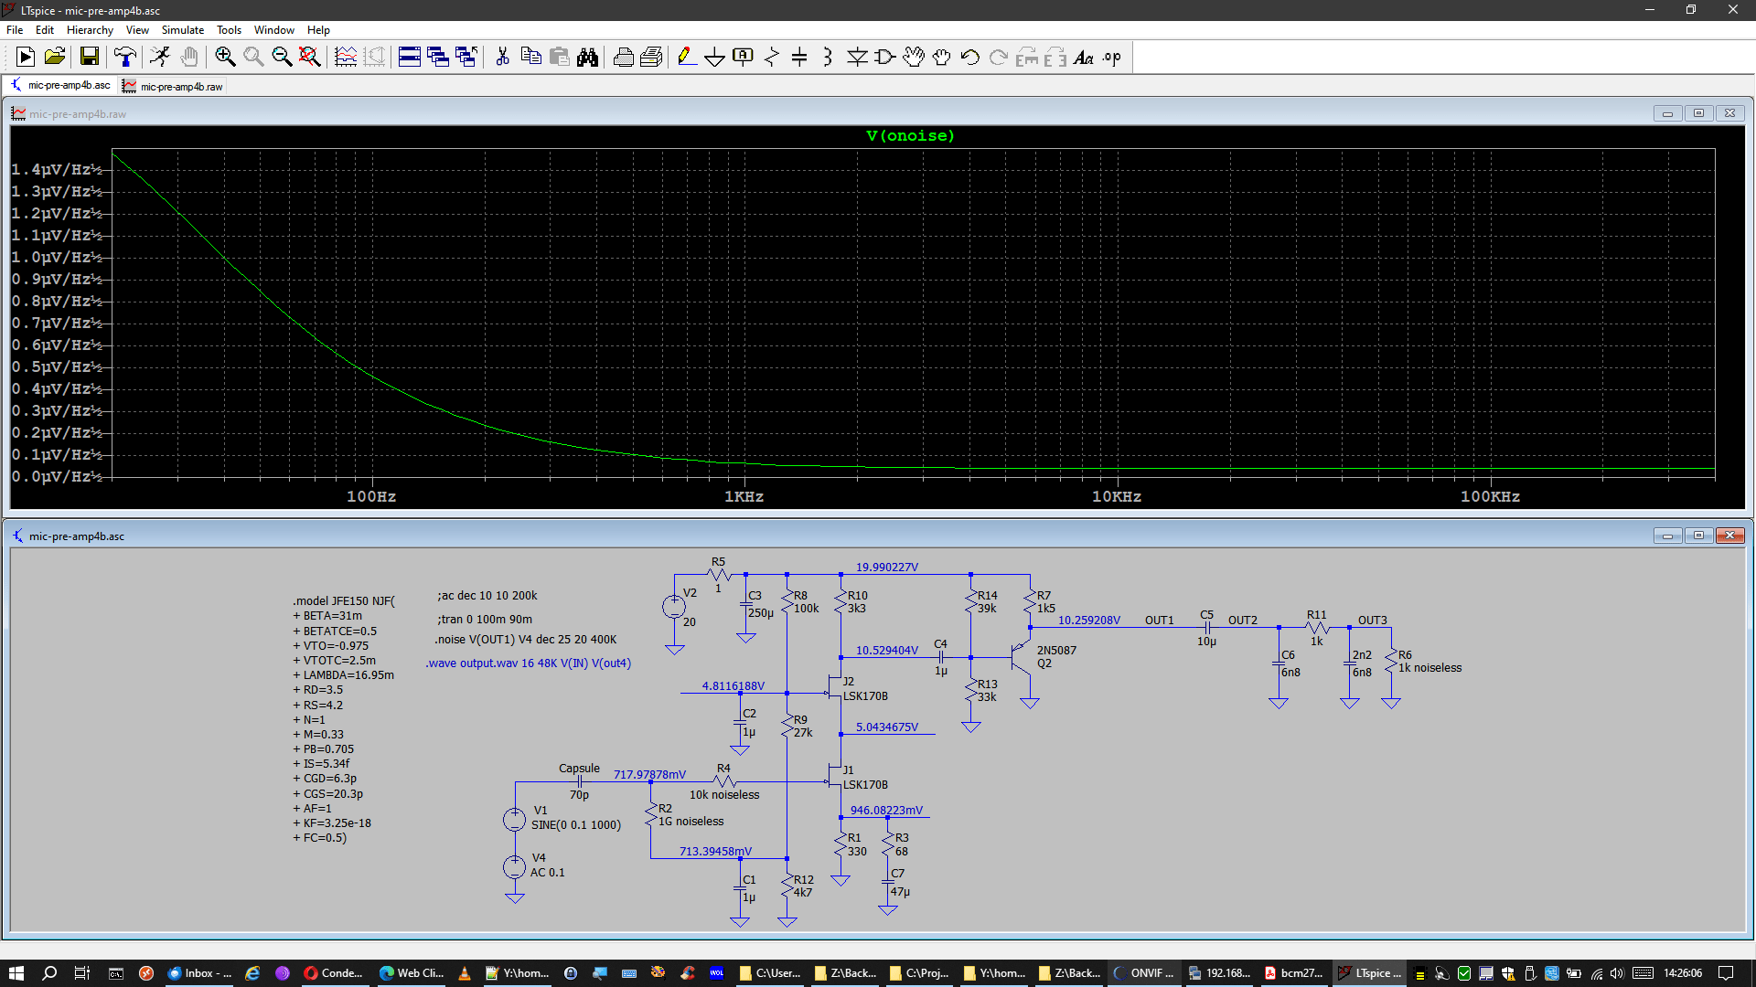Click the 100Hz axis label on plot

click(x=371, y=497)
